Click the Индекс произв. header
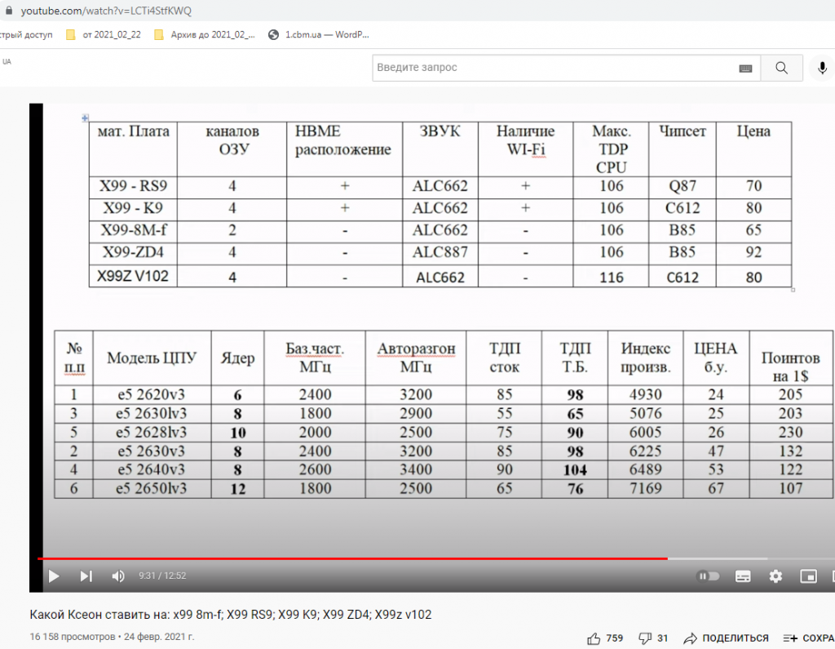This screenshot has height=649, width=835. click(646, 358)
